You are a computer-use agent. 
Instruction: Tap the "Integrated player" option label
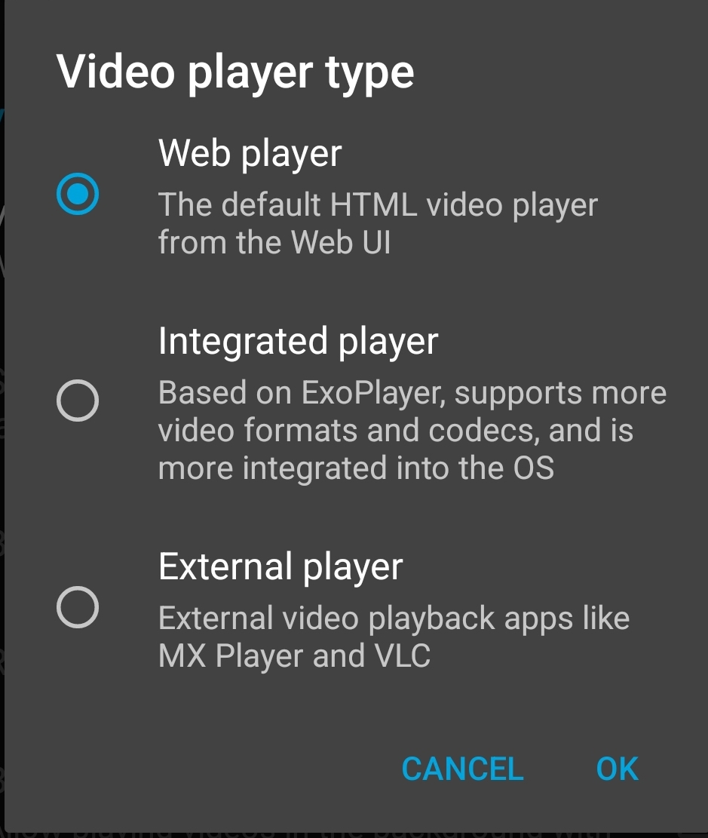[298, 342]
